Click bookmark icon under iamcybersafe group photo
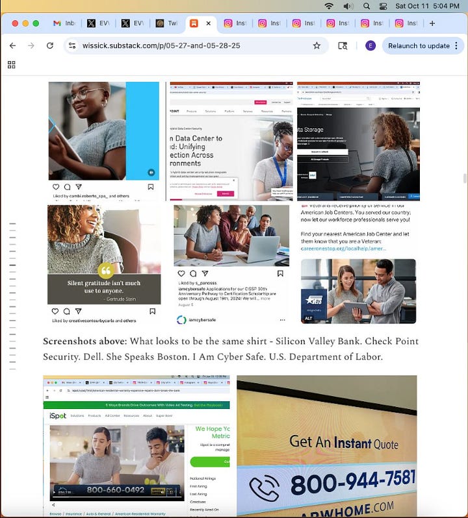This screenshot has width=468, height=518. point(280,273)
